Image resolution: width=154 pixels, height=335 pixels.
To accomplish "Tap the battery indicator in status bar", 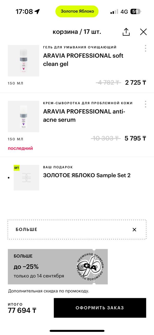I will (x=135, y=12).
